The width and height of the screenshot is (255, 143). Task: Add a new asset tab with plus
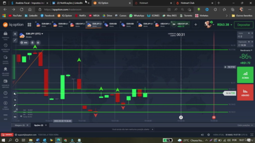tap(196, 25)
